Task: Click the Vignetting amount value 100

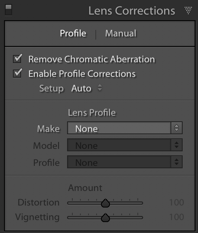Action: (177, 217)
